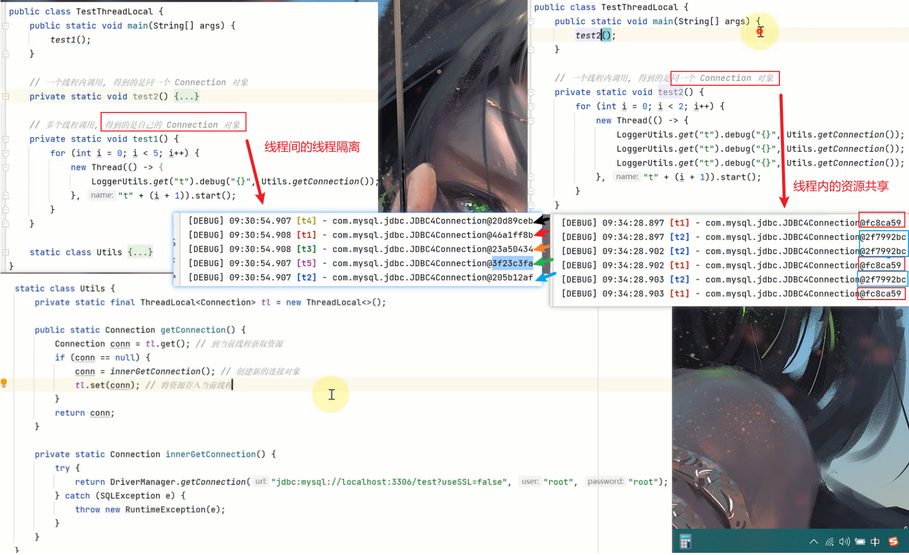
Task: Expand the folded test2() method gutter marker
Action: pyautogui.click(x=5, y=97)
